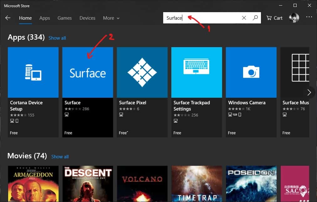Select the Poseidon movie poster
Image resolution: width=317 pixels, height=202 pixels.
click(251, 184)
